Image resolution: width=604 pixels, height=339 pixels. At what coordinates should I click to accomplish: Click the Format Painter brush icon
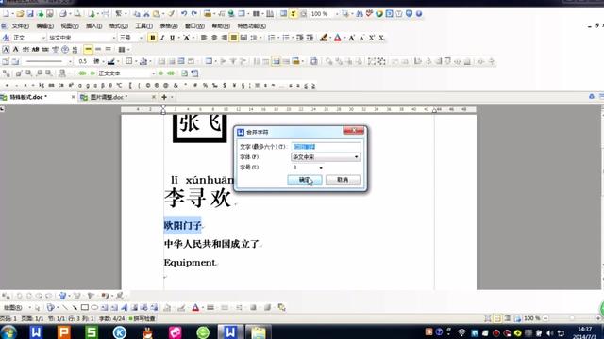coord(171,14)
